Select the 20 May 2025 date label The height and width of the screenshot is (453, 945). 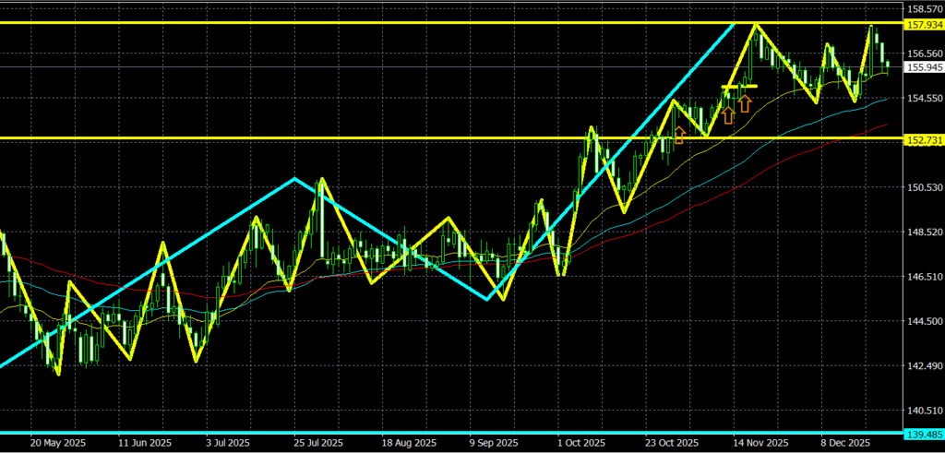57,443
